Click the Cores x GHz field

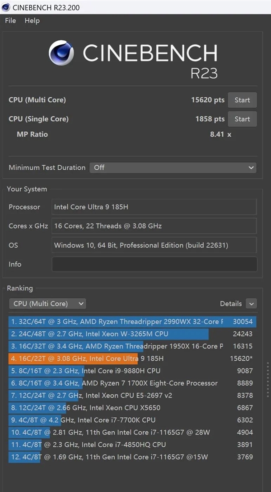[x=154, y=226]
